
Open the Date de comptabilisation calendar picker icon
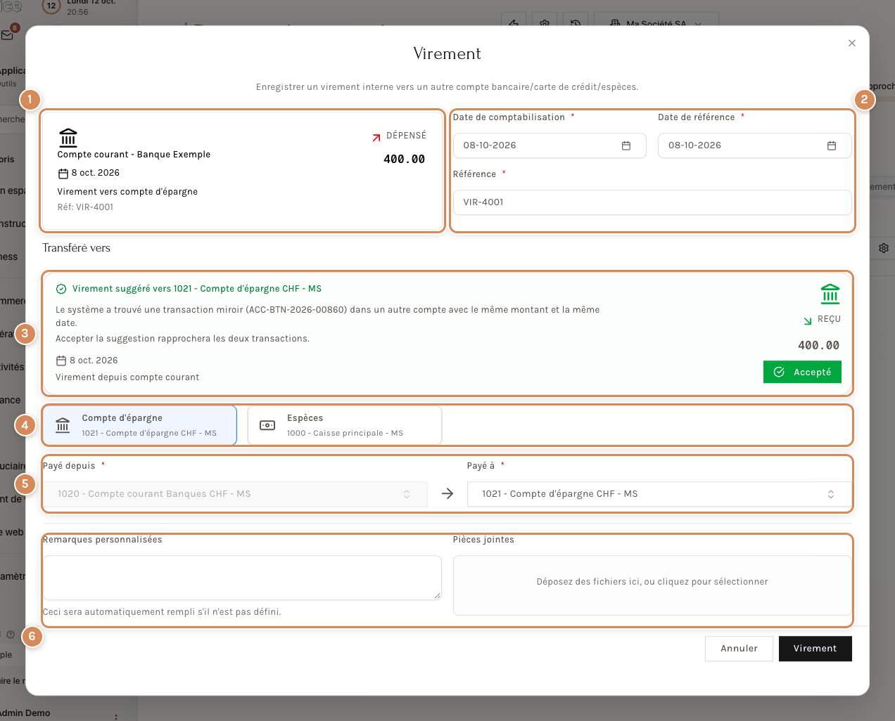626,145
